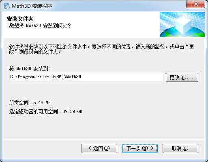Close the Math3D installer window

click(x=195, y=4)
